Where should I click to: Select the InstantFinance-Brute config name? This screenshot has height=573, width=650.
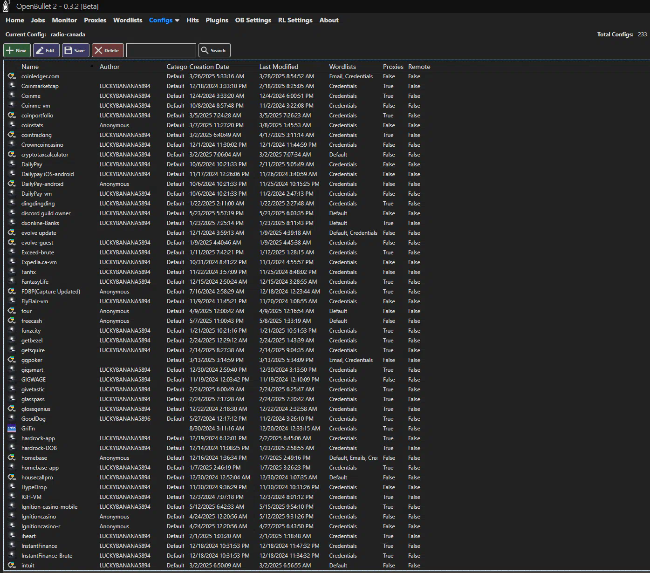click(x=47, y=555)
